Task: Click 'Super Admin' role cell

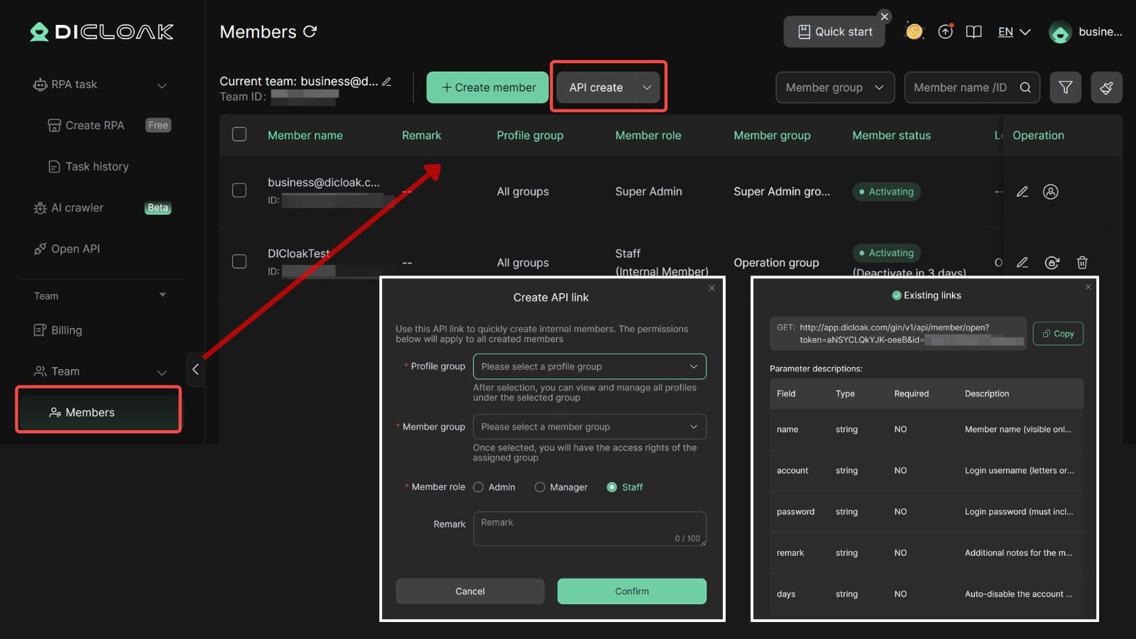Action: pos(648,192)
